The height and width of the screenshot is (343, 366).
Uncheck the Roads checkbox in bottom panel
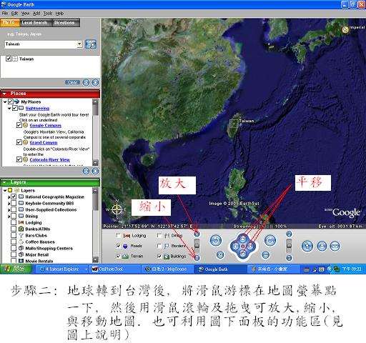(118, 246)
